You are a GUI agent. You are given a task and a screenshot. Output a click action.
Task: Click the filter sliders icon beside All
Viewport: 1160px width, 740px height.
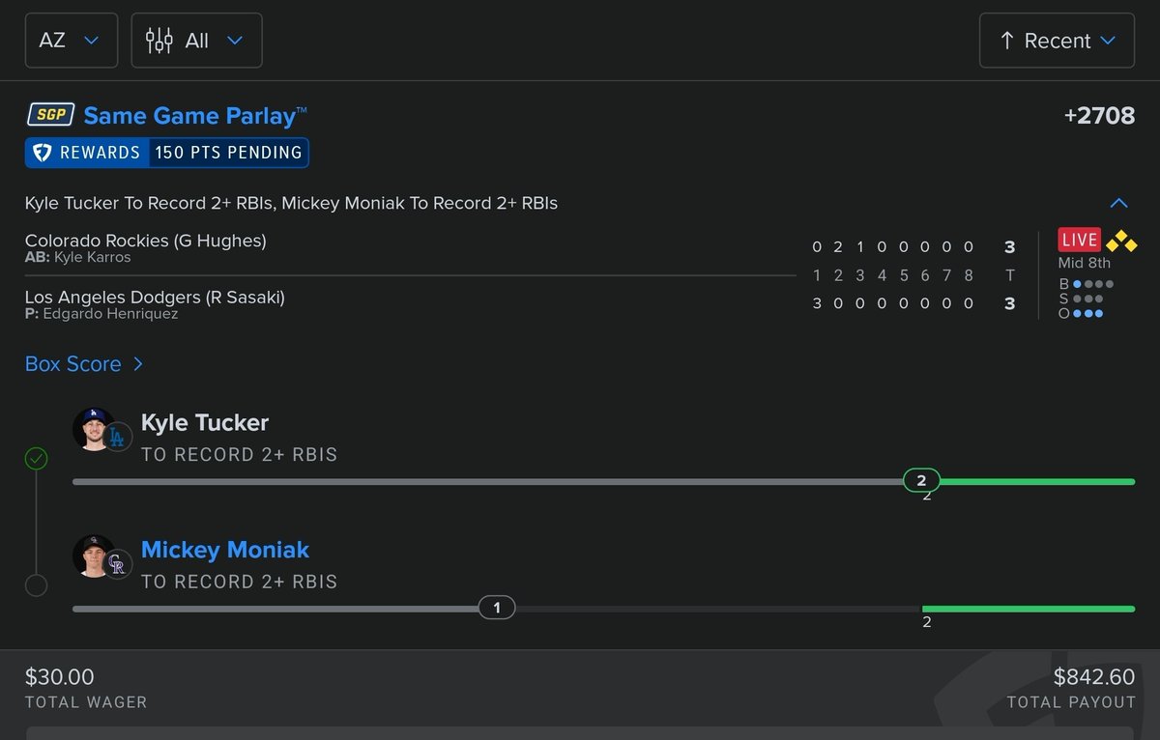[x=159, y=41]
